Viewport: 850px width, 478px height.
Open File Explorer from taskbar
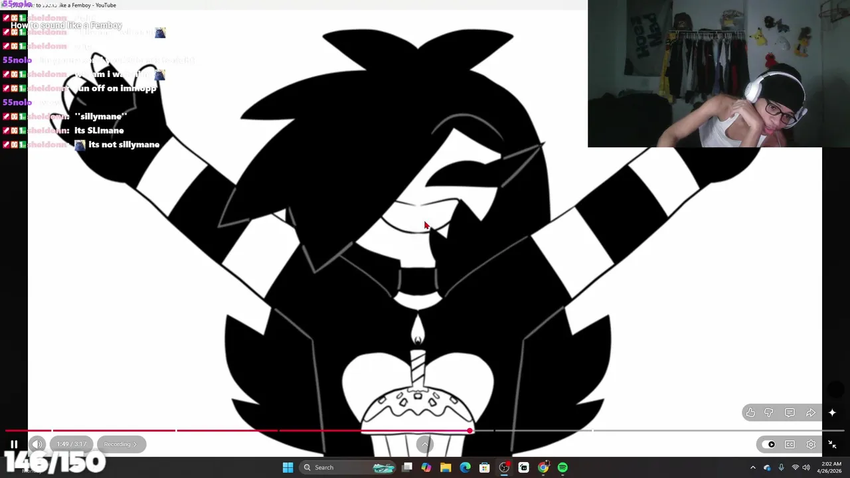[446, 467]
